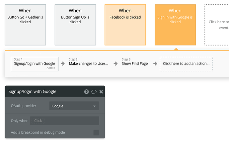
Task: Click the Signup/login with Google panel title
Action: (33, 92)
